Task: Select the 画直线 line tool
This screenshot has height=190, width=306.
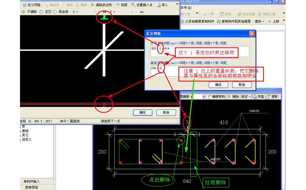Action: click(x=52, y=5)
